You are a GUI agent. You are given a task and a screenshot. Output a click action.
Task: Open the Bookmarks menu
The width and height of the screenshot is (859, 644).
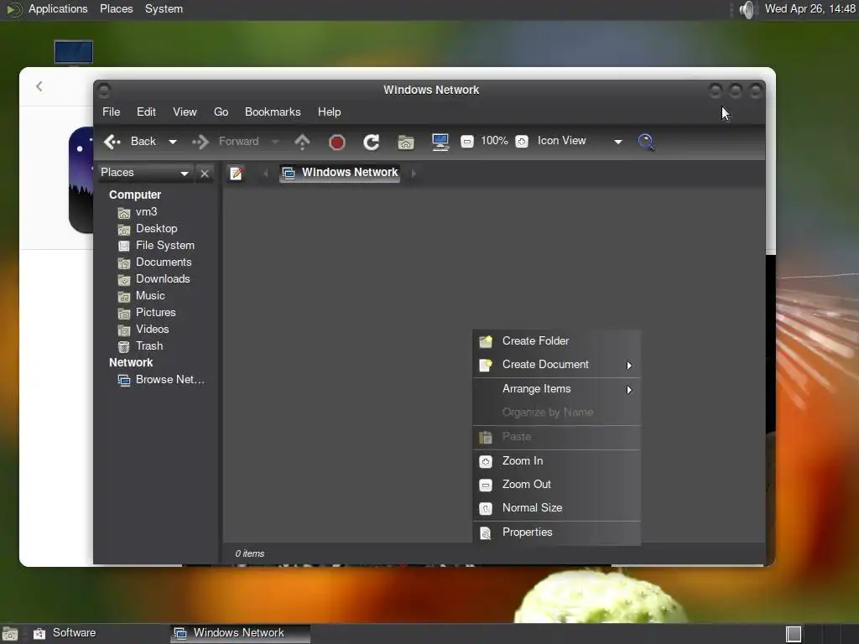coord(273,112)
